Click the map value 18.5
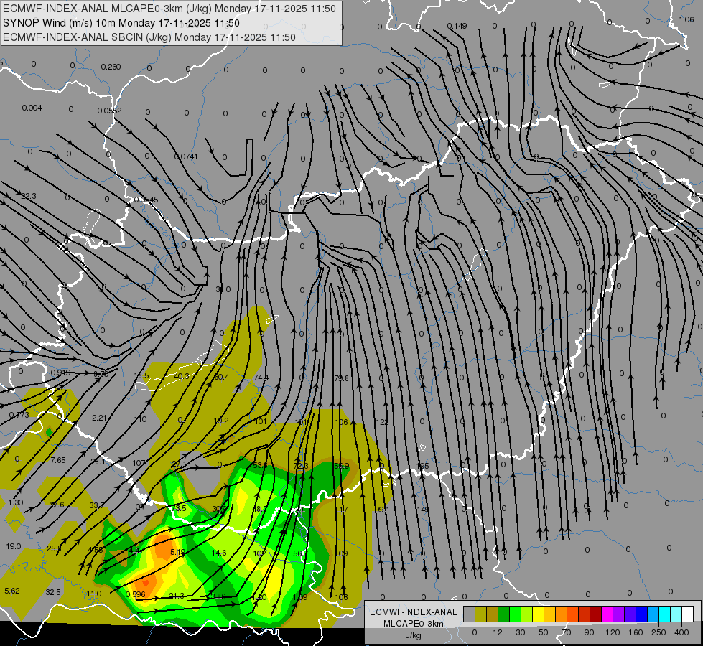 pyautogui.click(x=141, y=375)
